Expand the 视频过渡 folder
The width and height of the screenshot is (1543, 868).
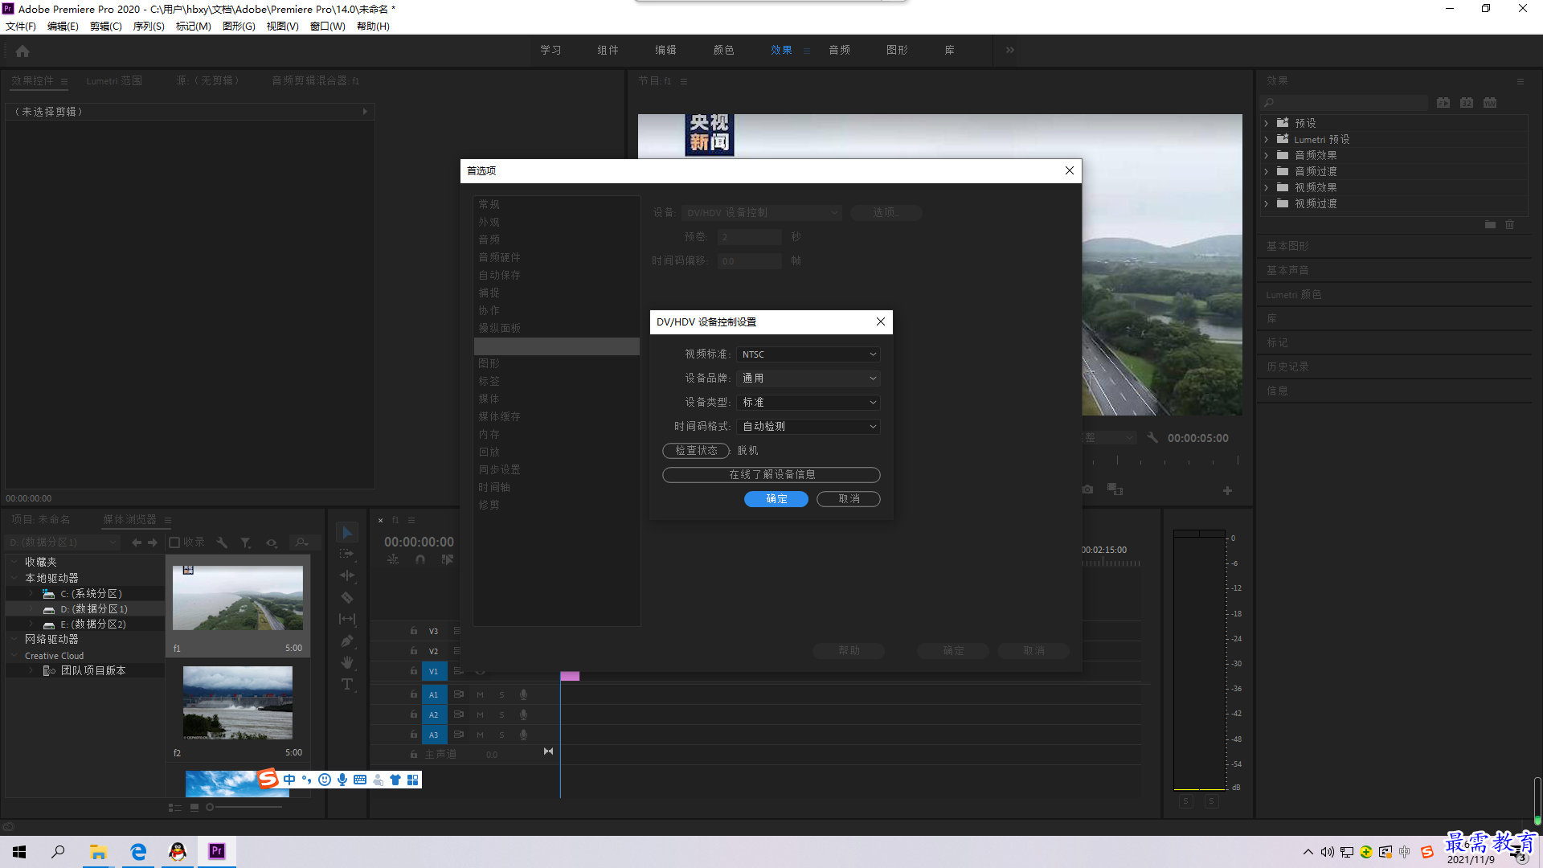(1267, 203)
